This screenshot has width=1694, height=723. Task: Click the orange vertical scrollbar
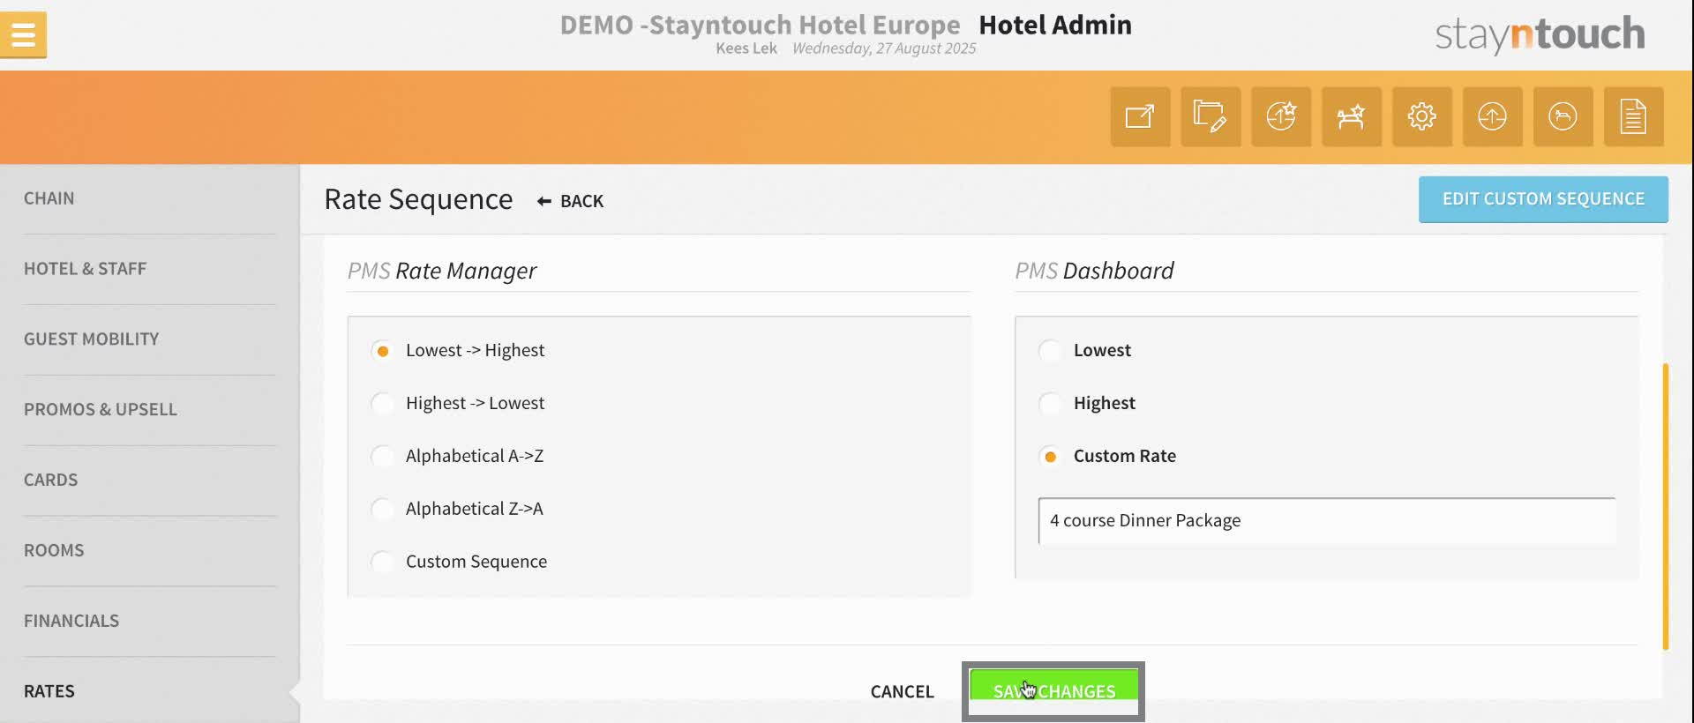coord(1666,506)
